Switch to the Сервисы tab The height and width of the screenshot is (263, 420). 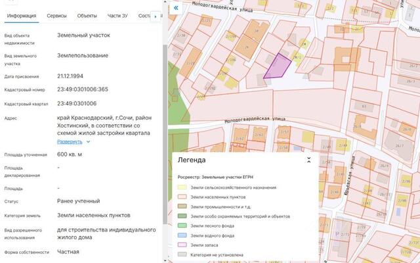coord(56,15)
